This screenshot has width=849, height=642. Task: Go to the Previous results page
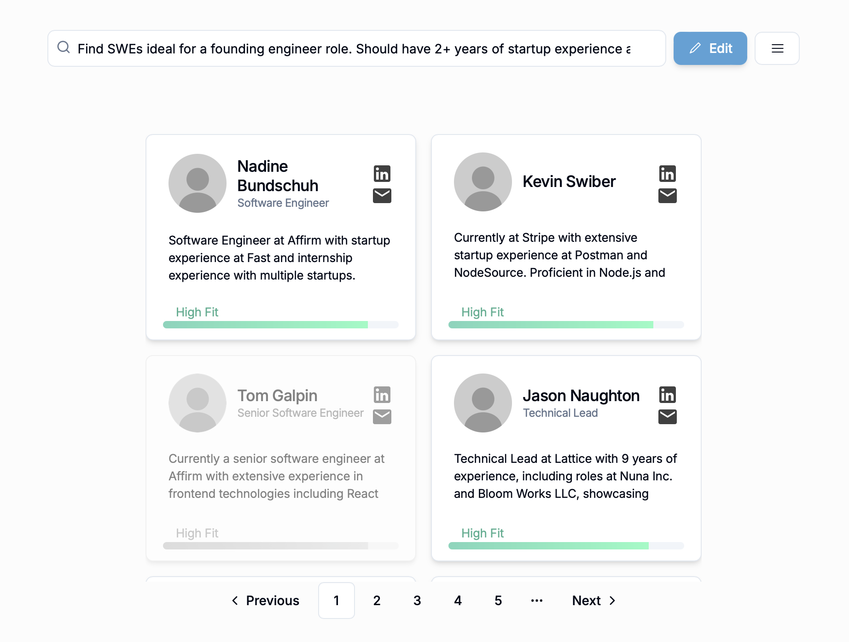(266, 601)
